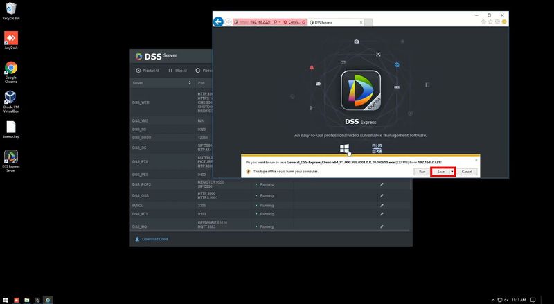Click Refresh in DSS Server toolbar
The image size is (554, 304).
coord(204,71)
